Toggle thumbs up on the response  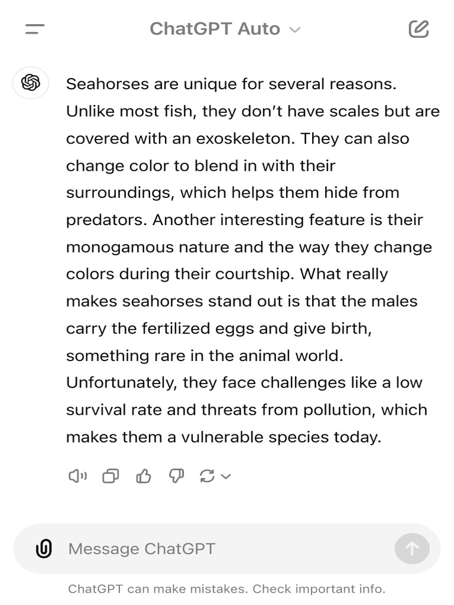(144, 476)
